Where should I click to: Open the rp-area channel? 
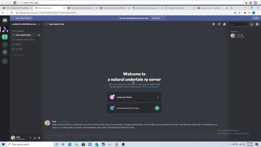pos(26,49)
